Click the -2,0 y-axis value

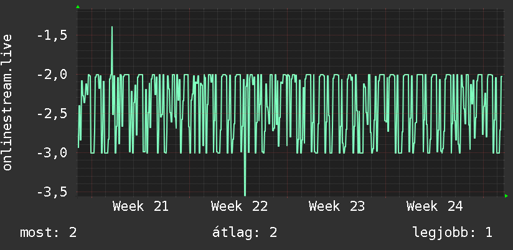52,75
